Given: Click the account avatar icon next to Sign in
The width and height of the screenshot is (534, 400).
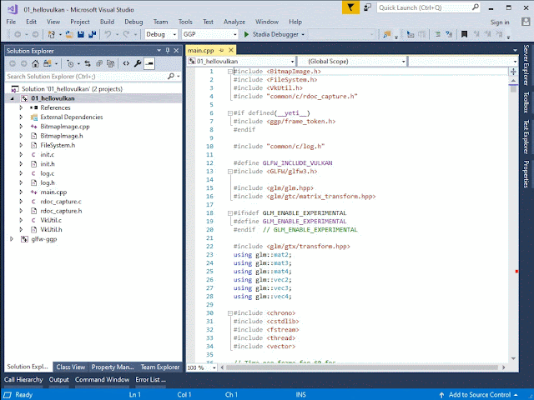Looking at the screenshot, I should coord(526,22).
